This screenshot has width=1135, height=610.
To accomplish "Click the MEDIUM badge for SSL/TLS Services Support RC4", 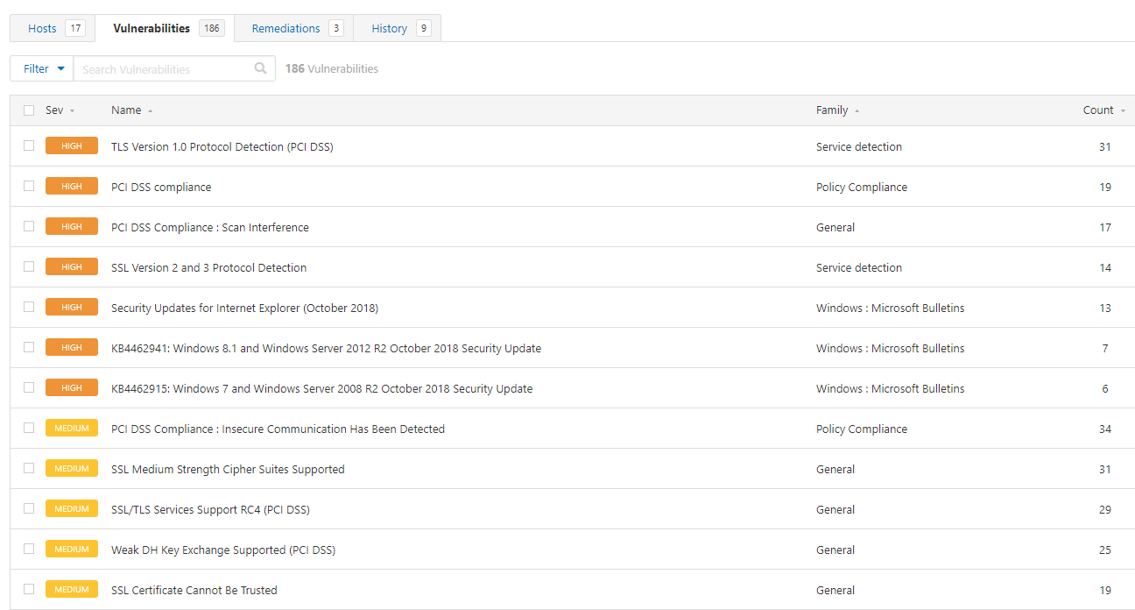I will click(x=72, y=509).
